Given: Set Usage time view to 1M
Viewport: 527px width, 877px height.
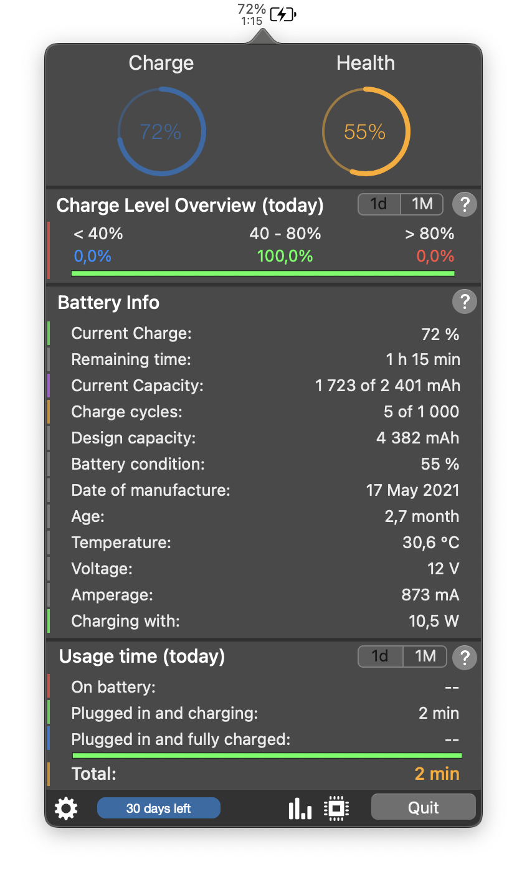Looking at the screenshot, I should click(425, 657).
